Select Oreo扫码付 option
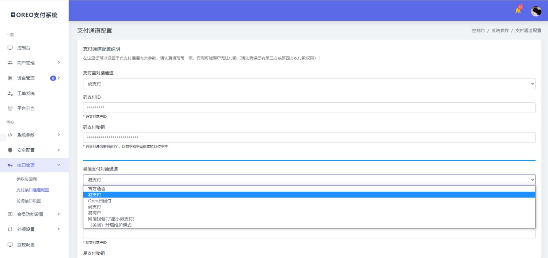548x258 pixels. tap(309, 201)
